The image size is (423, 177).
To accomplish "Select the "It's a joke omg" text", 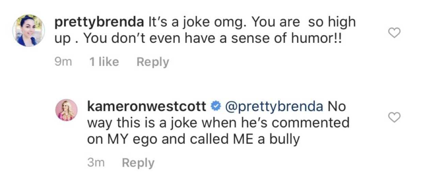I will (189, 22).
